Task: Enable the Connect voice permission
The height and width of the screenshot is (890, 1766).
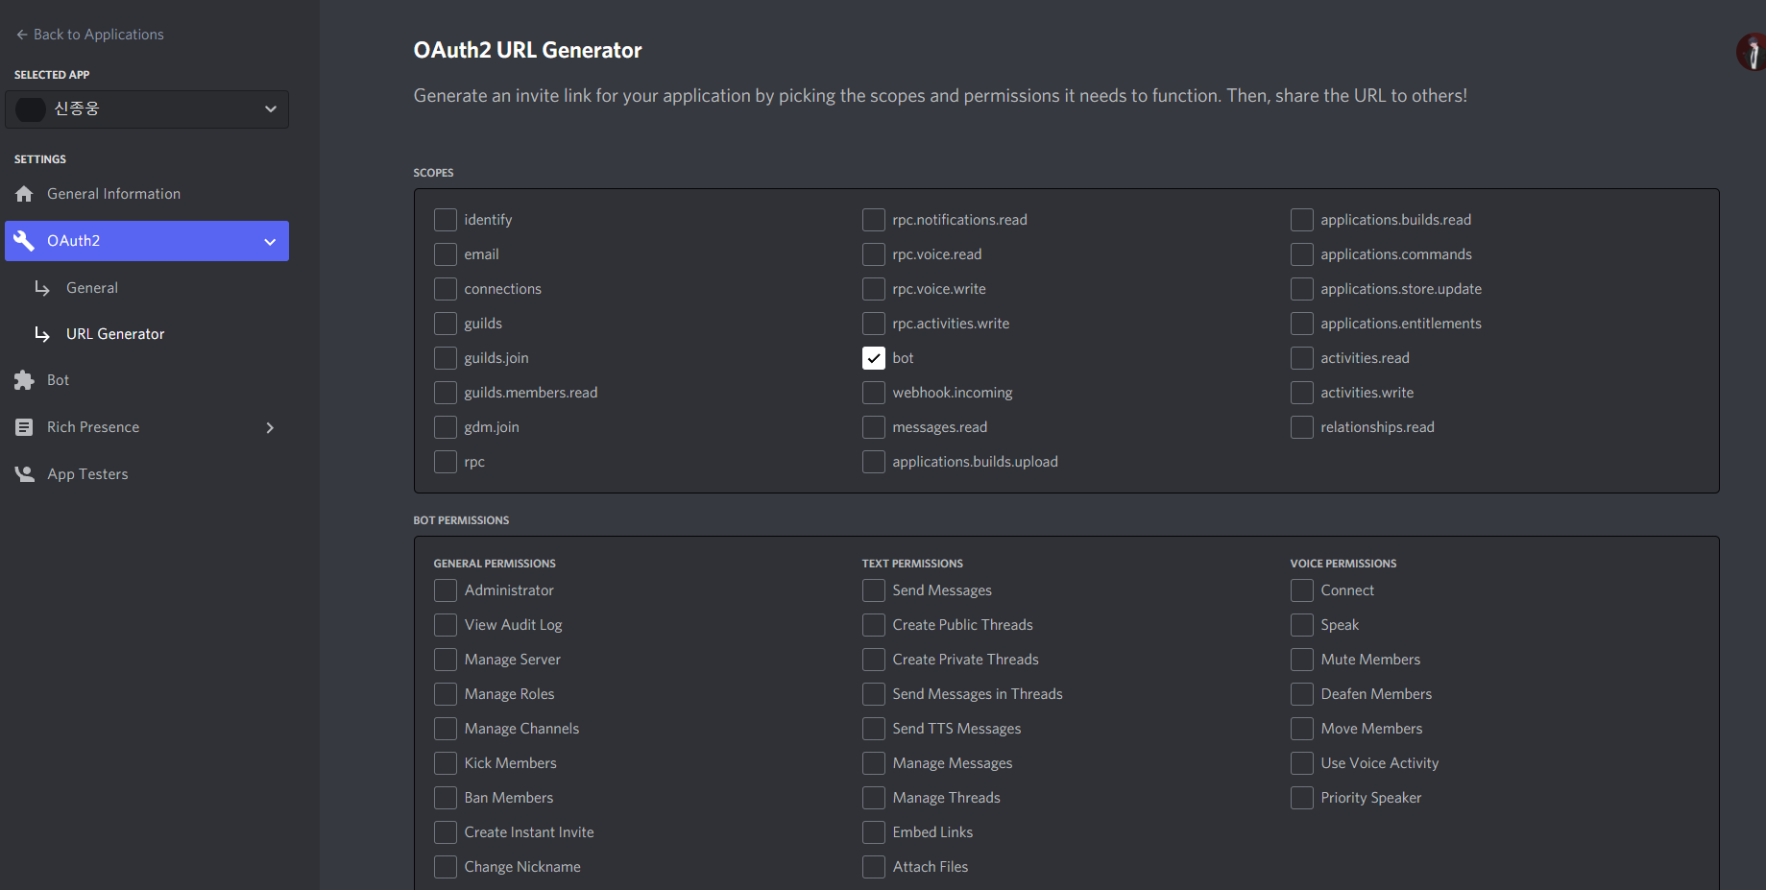Action: (1302, 590)
